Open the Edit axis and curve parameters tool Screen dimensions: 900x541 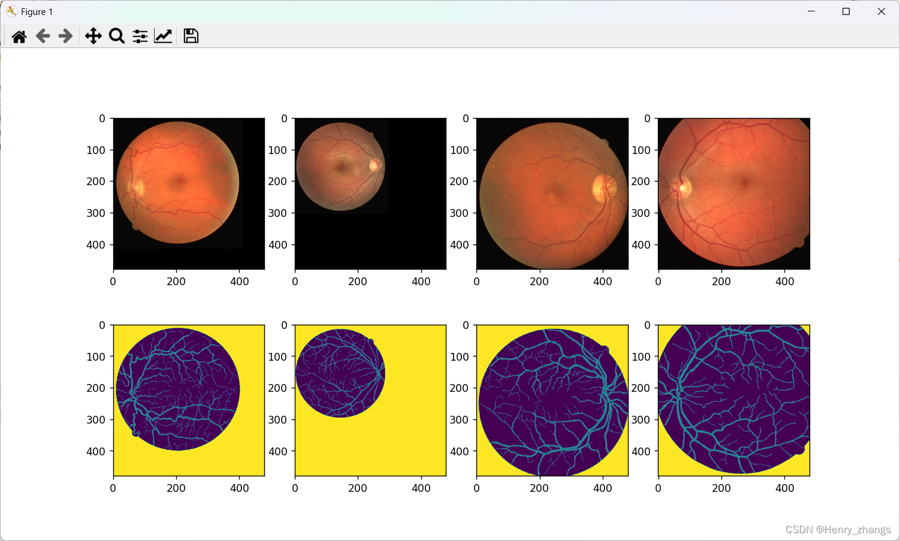(x=163, y=37)
